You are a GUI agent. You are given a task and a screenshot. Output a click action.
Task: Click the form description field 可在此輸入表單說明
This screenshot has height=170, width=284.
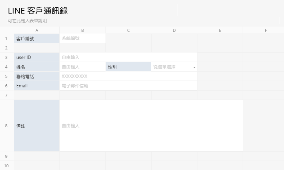(144, 21)
